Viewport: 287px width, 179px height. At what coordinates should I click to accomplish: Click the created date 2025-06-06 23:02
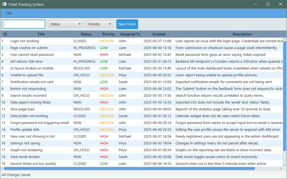tap(157, 89)
